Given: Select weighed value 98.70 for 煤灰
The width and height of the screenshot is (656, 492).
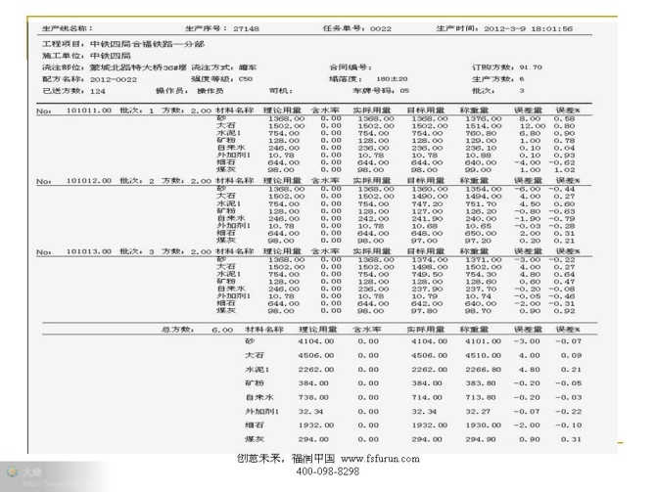Looking at the screenshot, I should coord(478,311).
